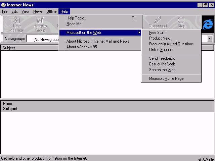
Task: Click the Internet News title bar icon
Action: (3, 5)
